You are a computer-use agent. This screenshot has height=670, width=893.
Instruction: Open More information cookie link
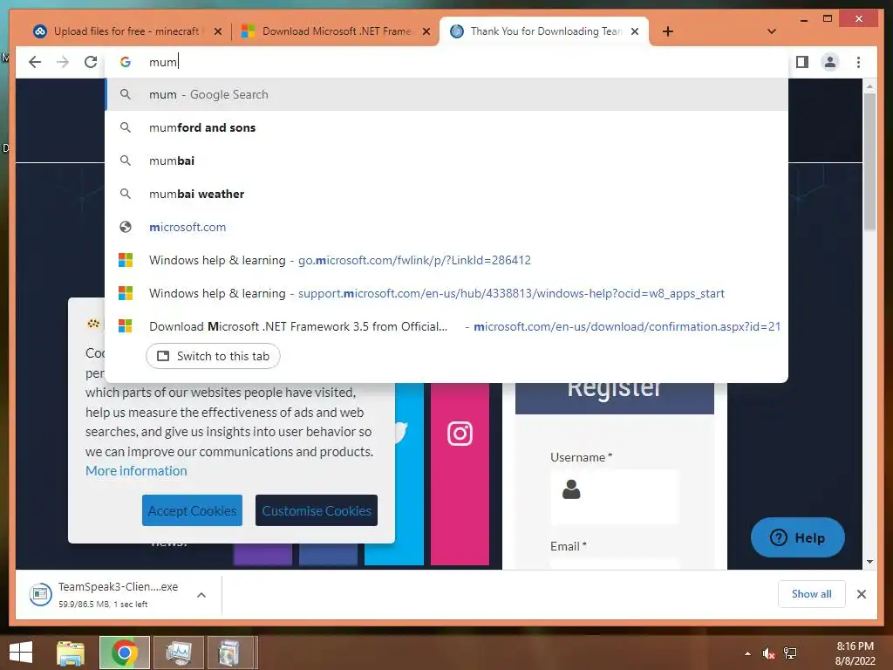(136, 470)
